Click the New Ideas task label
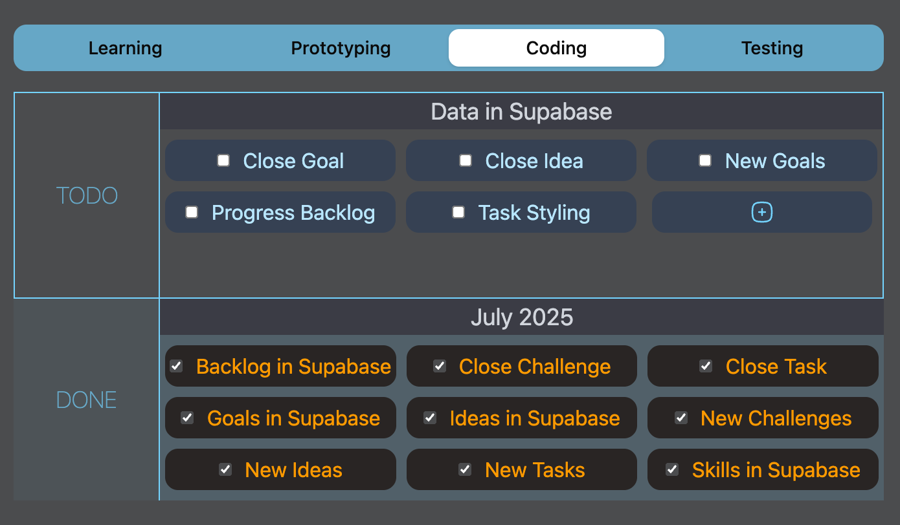This screenshot has width=900, height=525. click(293, 470)
